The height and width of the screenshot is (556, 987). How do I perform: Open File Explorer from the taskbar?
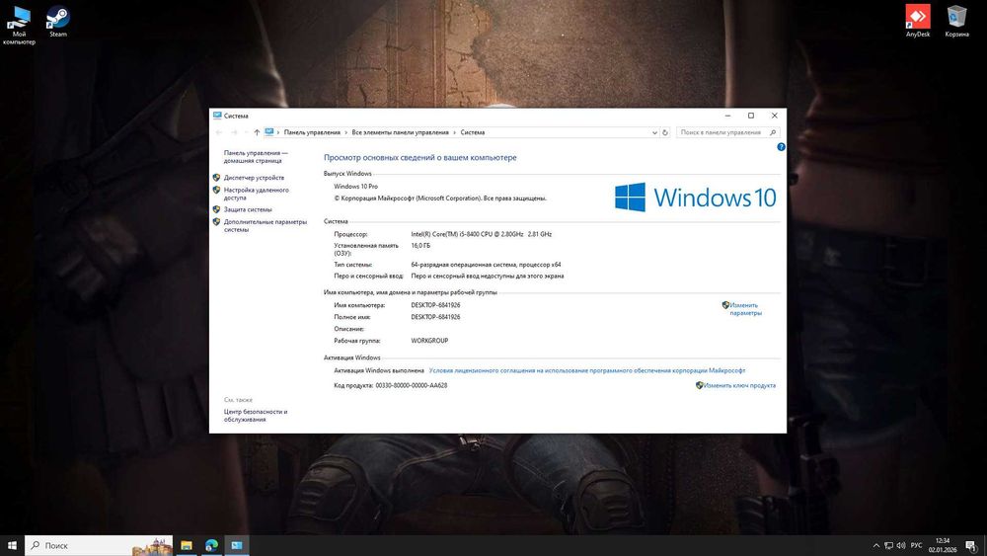point(187,545)
